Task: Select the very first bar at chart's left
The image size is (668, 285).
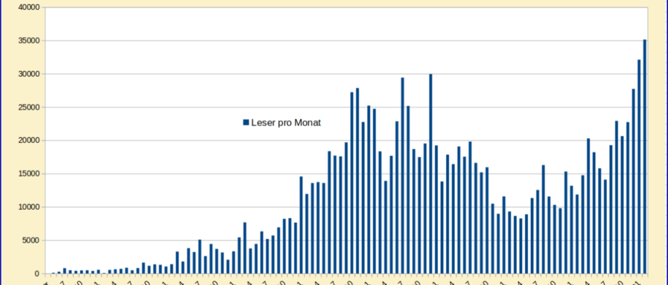Action: point(53,273)
